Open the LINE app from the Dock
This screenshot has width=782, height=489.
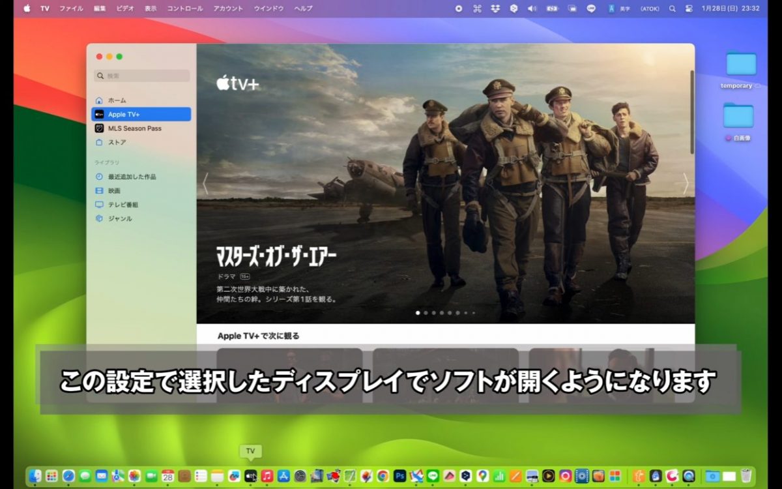433,476
